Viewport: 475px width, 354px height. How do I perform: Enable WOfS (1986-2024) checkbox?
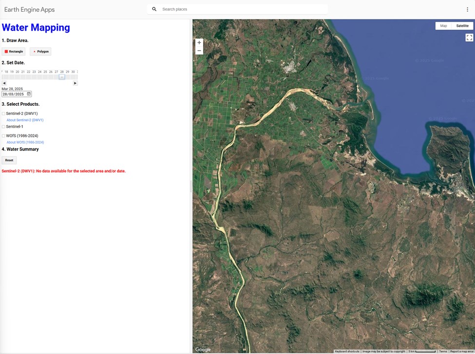[3, 136]
